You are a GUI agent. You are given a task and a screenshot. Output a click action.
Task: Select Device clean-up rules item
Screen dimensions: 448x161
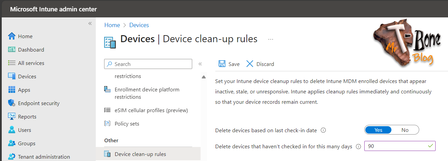tap(140, 154)
